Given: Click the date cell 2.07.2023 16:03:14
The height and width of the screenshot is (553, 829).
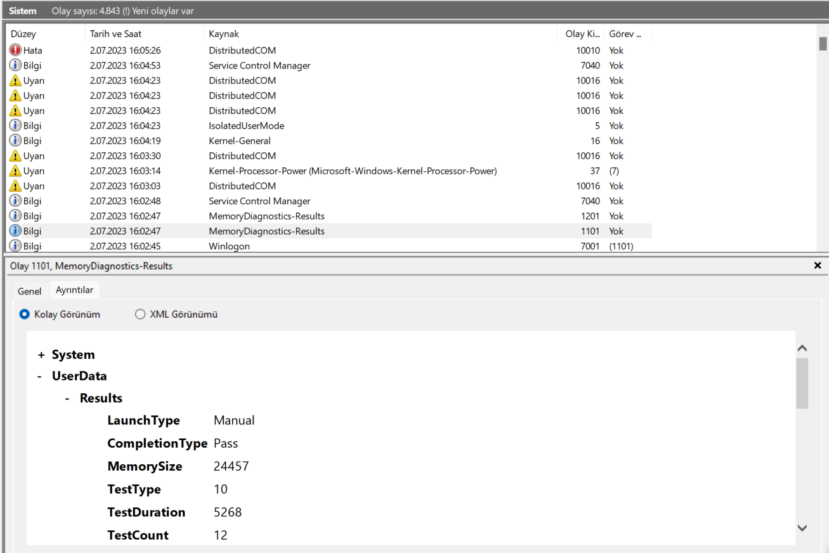Looking at the screenshot, I should point(125,171).
